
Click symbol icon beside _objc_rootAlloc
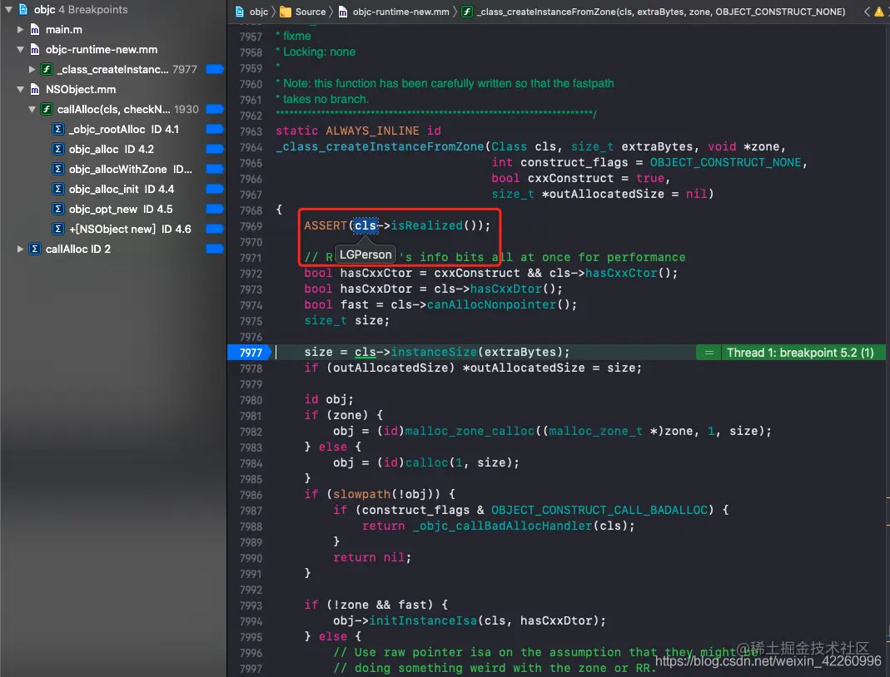pyautogui.click(x=58, y=129)
